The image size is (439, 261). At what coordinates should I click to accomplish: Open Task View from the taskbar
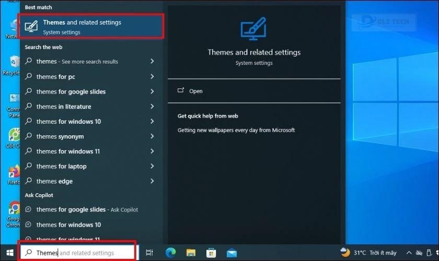click(149, 253)
